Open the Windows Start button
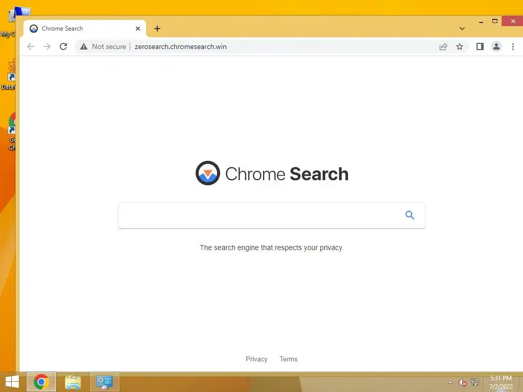 coord(12,382)
